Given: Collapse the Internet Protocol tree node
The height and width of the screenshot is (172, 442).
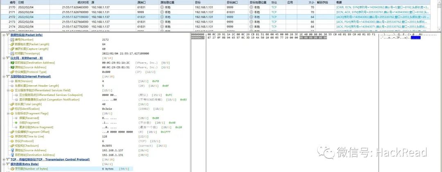Looking at the screenshot, I should point(4,77).
